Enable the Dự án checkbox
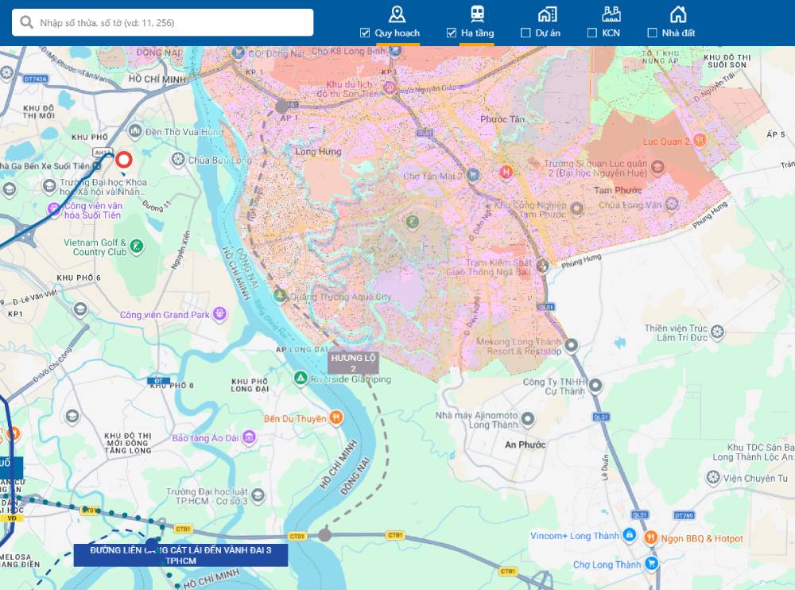The height and width of the screenshot is (590, 795). click(x=525, y=33)
